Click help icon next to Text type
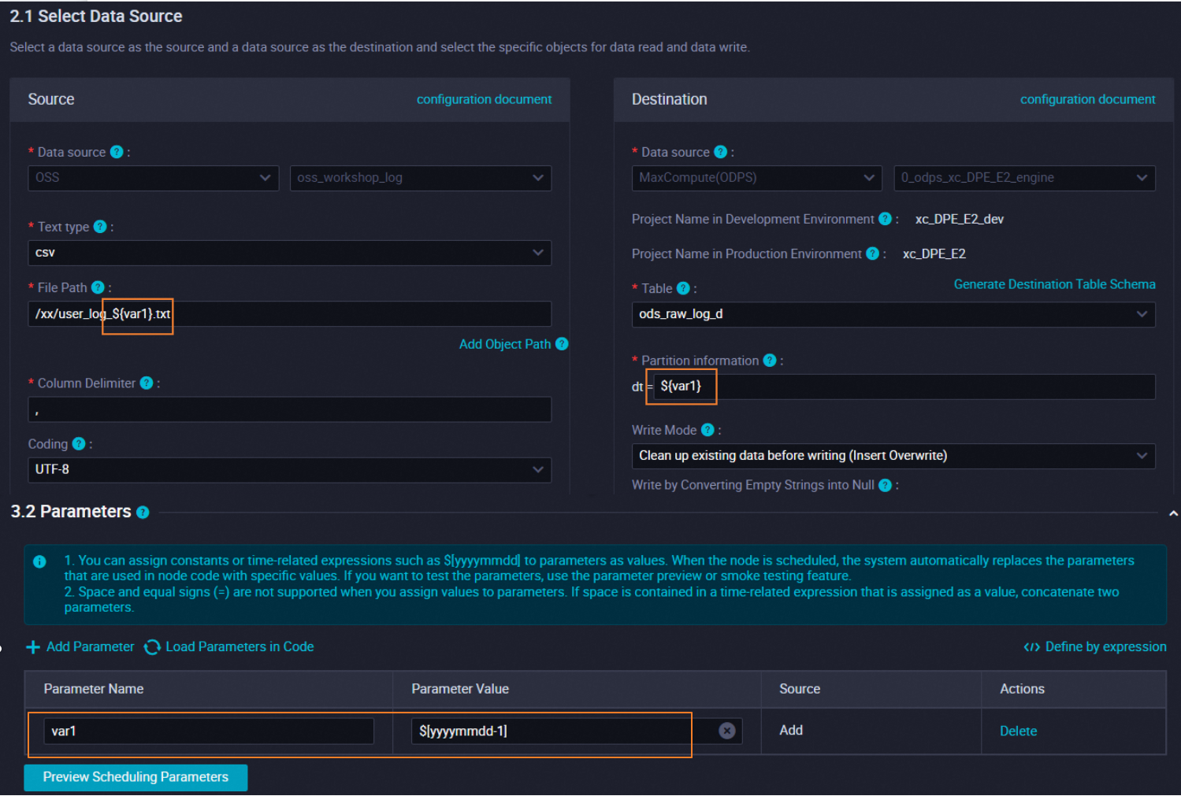This screenshot has width=1181, height=796. pos(100,227)
